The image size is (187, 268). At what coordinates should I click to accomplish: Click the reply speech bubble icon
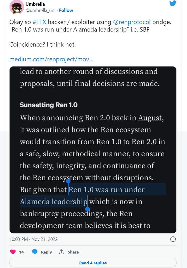35,252
